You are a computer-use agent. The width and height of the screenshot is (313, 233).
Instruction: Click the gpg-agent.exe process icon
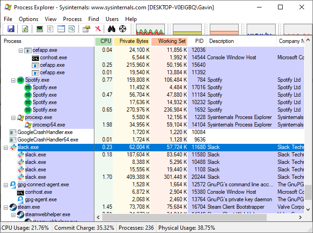pos(21,200)
